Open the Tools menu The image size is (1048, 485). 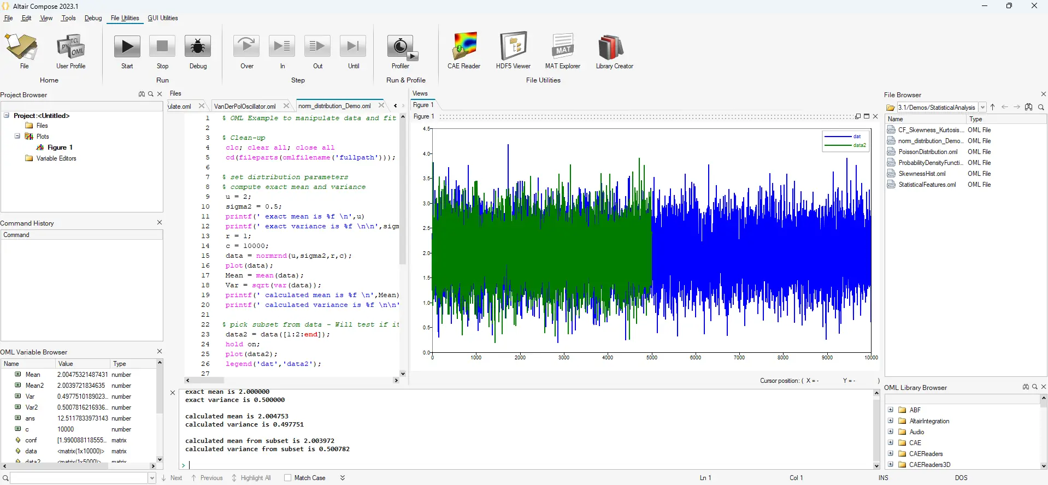click(68, 18)
